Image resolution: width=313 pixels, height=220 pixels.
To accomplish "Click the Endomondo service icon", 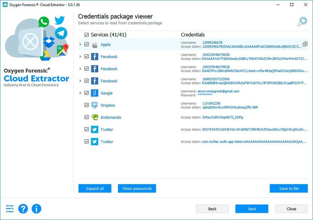I will pyautogui.click(x=95, y=117).
